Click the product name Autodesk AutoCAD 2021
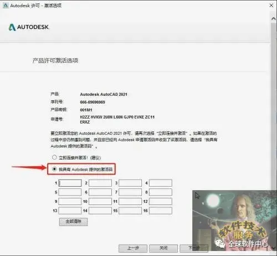Image resolution: width=277 pixels, height=256 pixels. (x=104, y=94)
